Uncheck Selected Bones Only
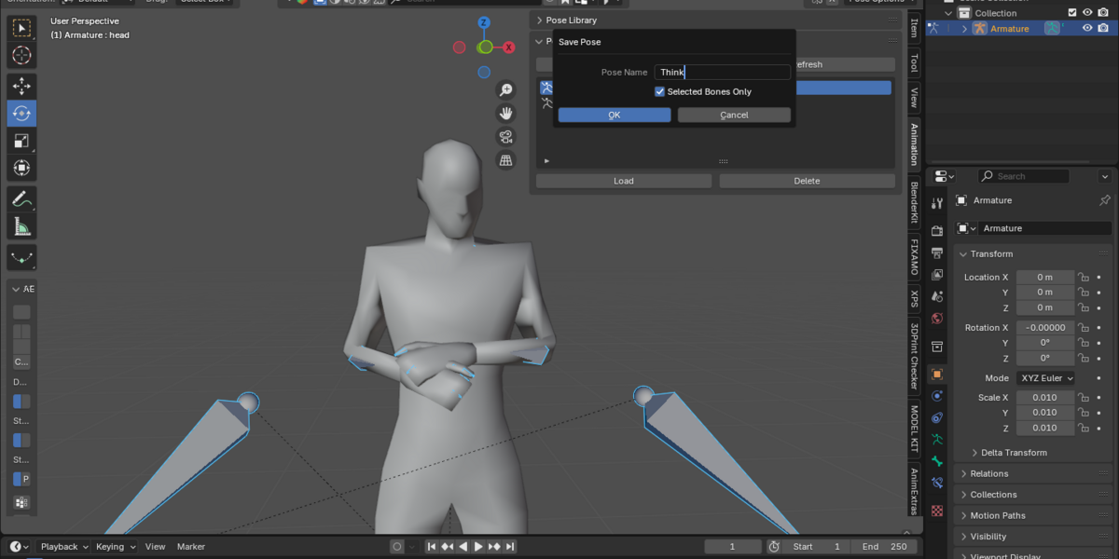The width and height of the screenshot is (1119, 559). click(659, 91)
